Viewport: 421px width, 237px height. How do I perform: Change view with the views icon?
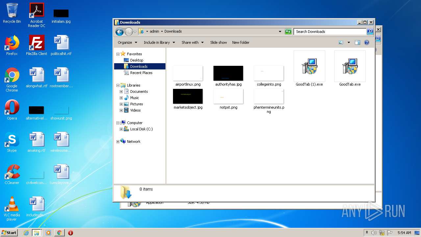pyautogui.click(x=341, y=42)
